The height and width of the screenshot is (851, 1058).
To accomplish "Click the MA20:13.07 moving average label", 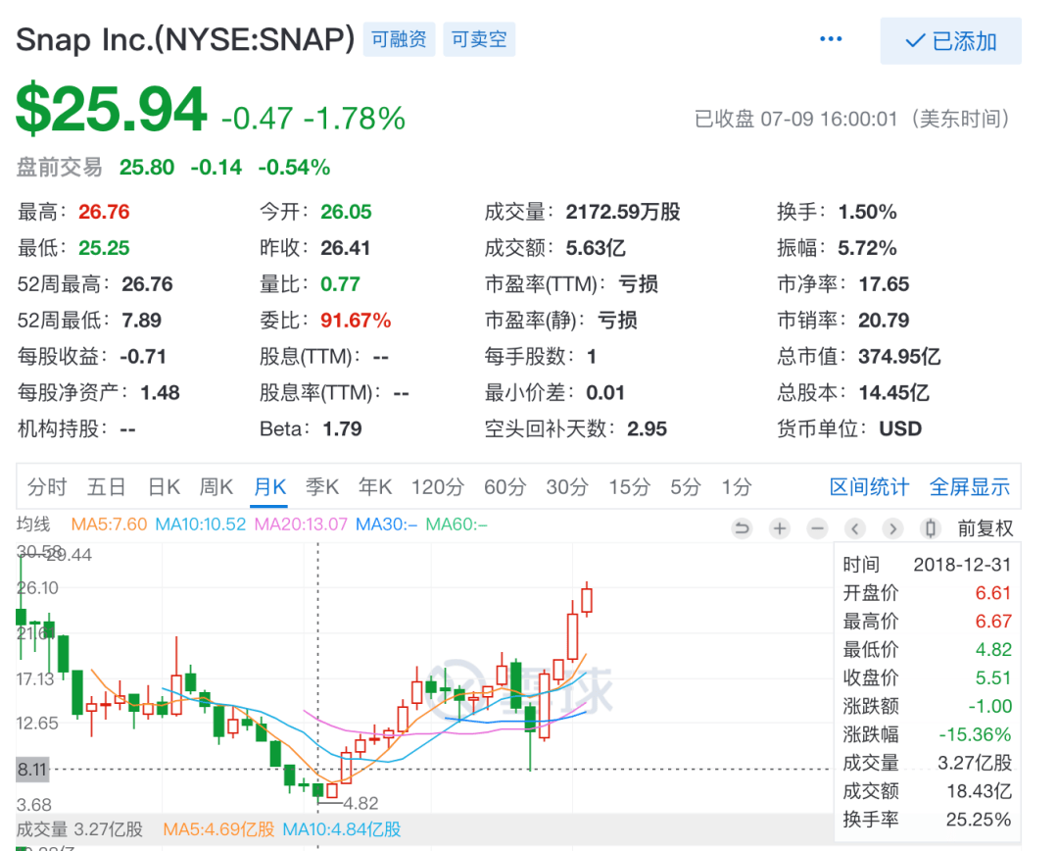I will pos(301,525).
